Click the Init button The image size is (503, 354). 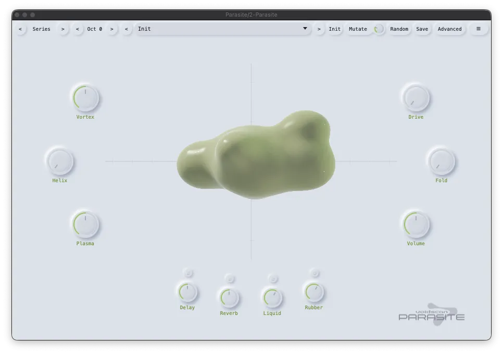click(335, 29)
